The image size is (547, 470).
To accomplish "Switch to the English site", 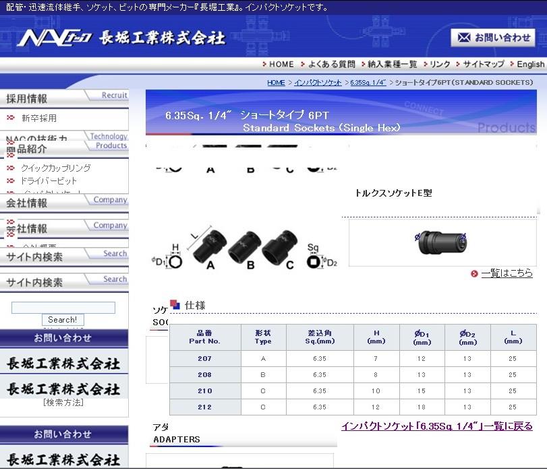I will point(530,65).
